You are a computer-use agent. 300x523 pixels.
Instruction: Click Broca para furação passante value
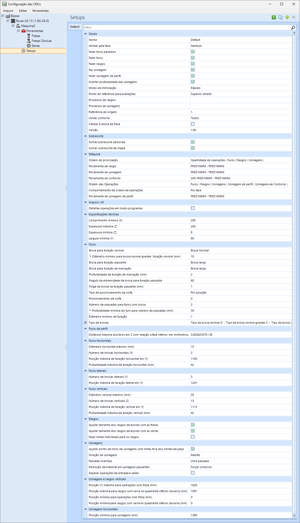click(x=198, y=262)
